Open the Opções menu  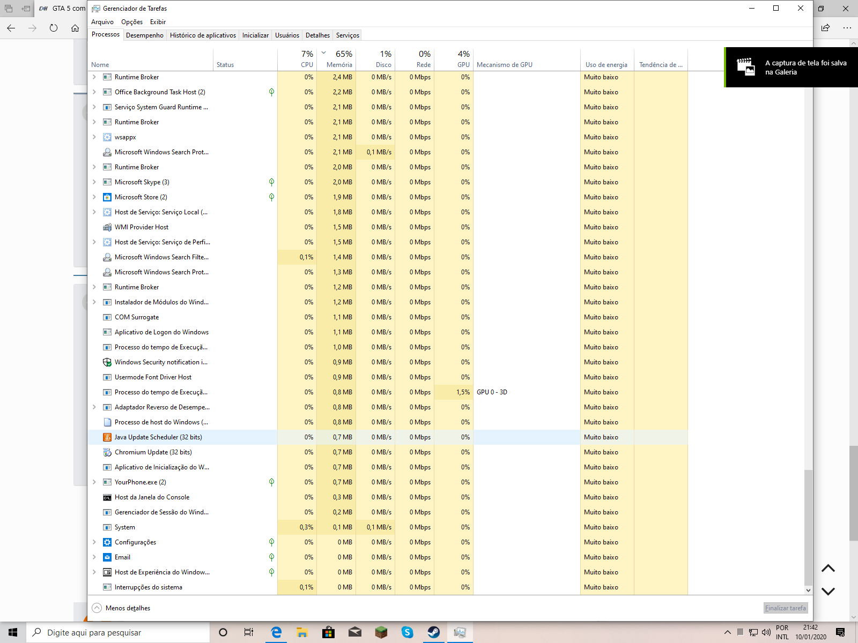[132, 22]
